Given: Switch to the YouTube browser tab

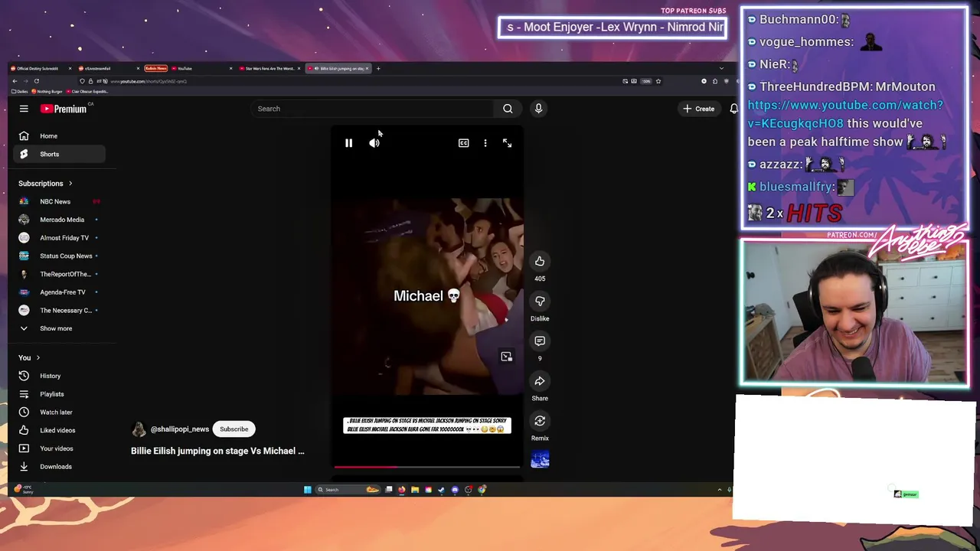Looking at the screenshot, I should [x=201, y=68].
